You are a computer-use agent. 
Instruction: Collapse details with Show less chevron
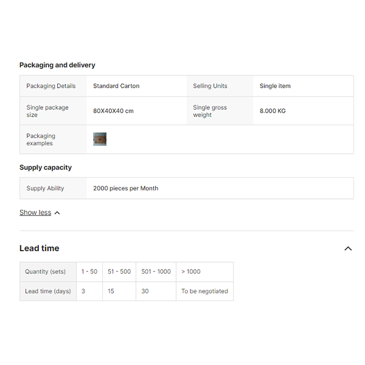[x=57, y=213]
